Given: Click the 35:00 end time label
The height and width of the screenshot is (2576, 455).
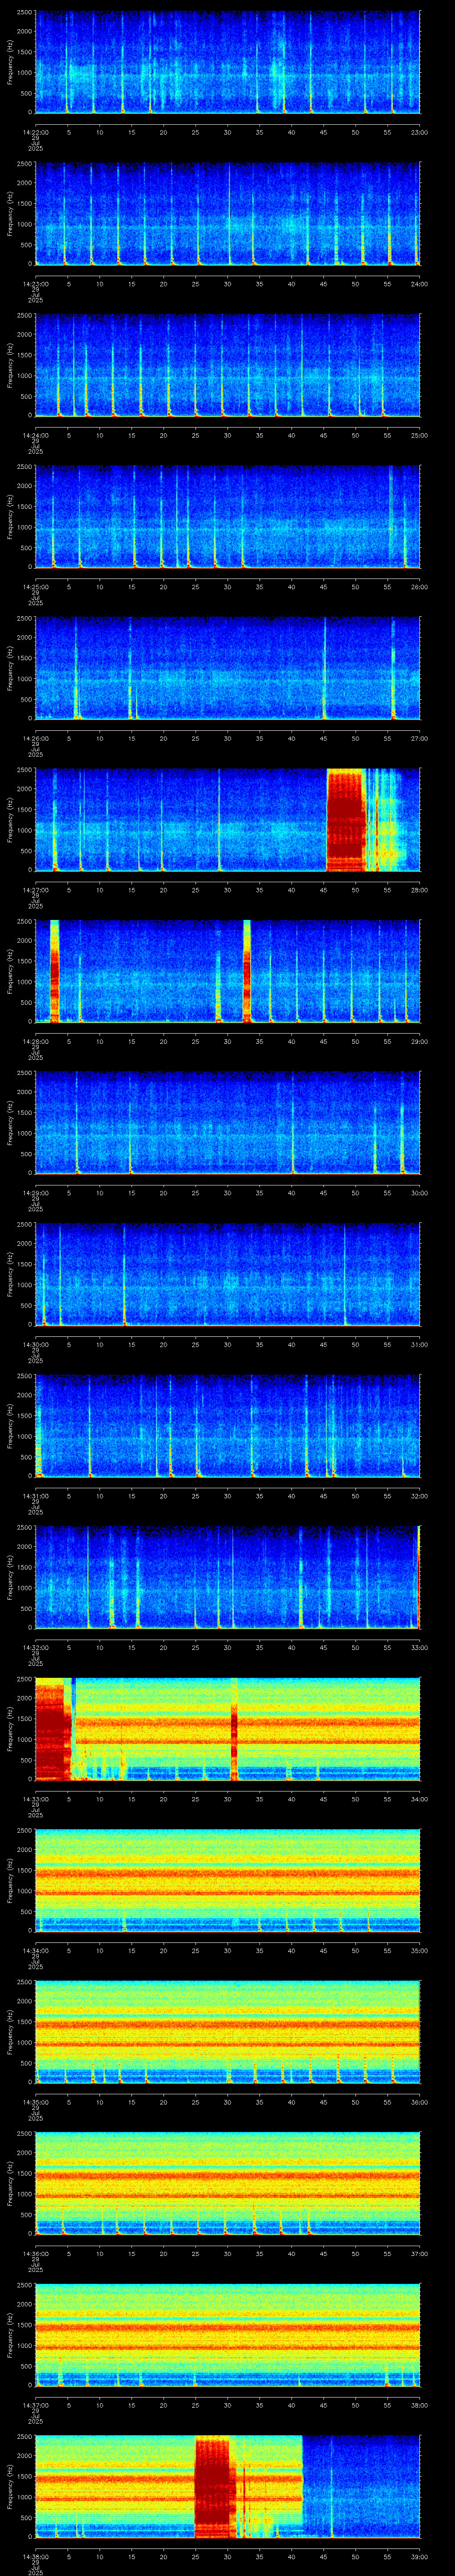Looking at the screenshot, I should pos(420,1950).
